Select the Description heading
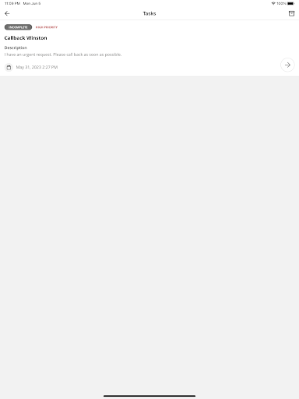 coord(16,48)
